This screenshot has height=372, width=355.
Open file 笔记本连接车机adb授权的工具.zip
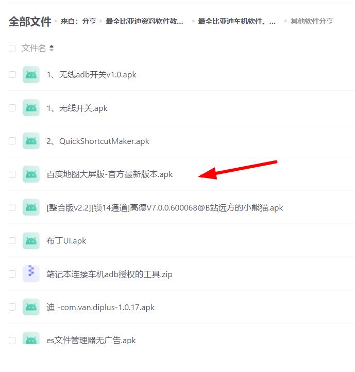pyautogui.click(x=109, y=274)
